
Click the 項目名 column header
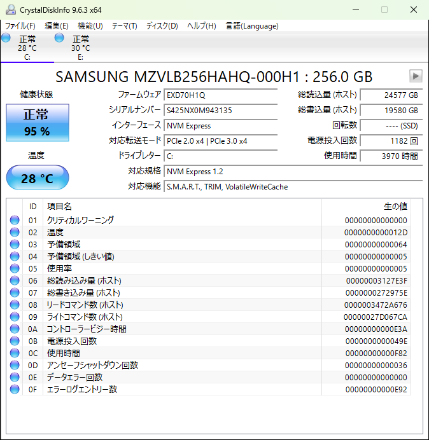pos(60,207)
